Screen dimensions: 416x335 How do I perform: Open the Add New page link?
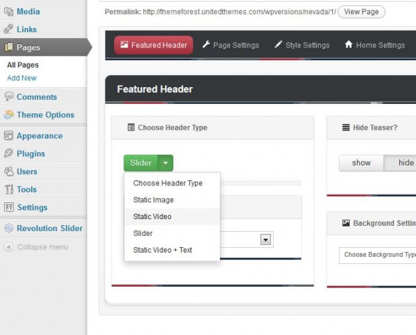click(22, 78)
